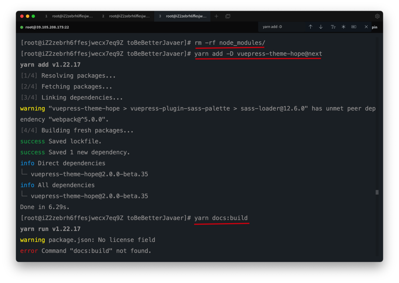Click the 'yarn add v1.22.17' line
The image size is (399, 283).
(50, 65)
